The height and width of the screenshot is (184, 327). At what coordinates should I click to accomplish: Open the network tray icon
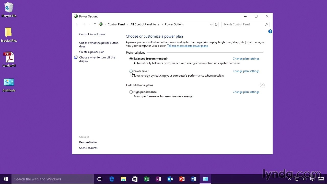[297, 179]
